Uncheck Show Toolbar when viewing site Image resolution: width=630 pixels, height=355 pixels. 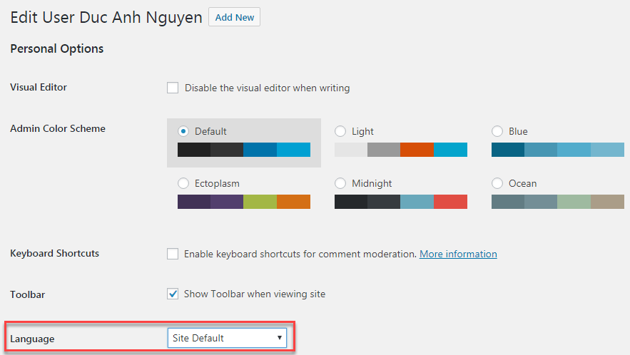[173, 294]
